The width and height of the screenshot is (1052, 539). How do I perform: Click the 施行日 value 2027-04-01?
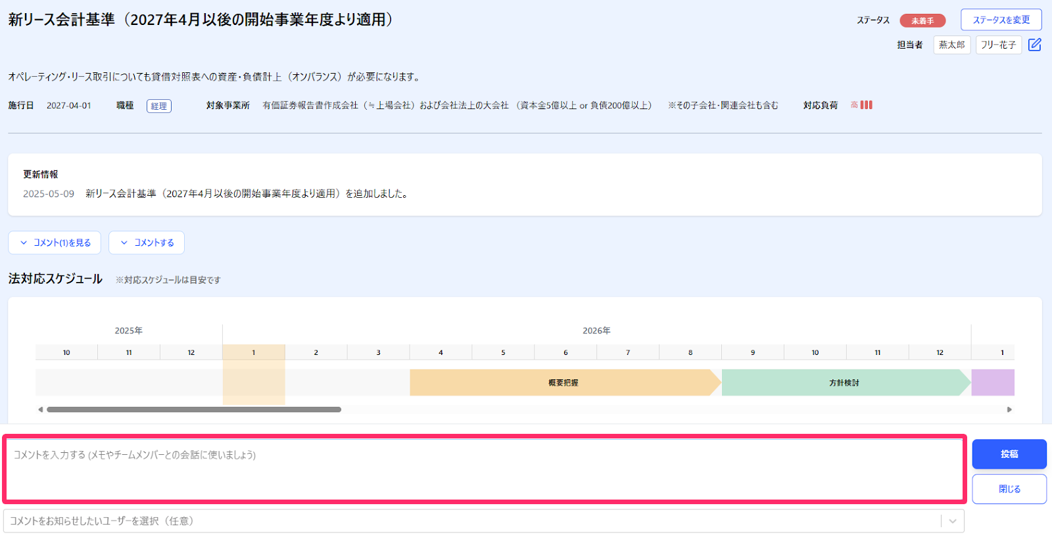click(69, 105)
